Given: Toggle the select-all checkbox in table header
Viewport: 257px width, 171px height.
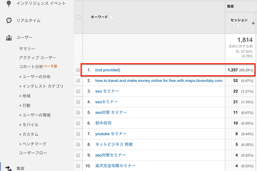Looking at the screenshot, I should pos(79,17).
